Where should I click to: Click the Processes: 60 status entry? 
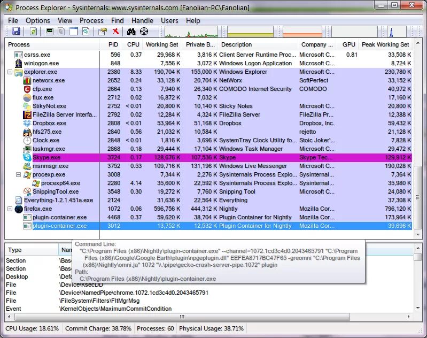click(155, 328)
